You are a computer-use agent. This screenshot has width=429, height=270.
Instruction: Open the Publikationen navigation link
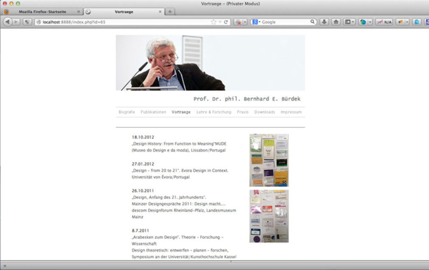(153, 112)
